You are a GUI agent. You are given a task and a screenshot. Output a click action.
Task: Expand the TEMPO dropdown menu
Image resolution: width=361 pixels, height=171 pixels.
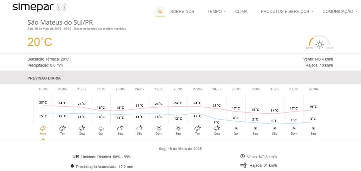216,12
